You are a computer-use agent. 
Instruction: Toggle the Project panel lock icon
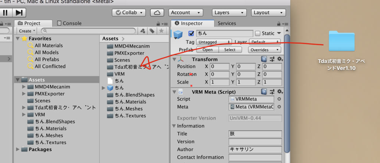(158, 24)
